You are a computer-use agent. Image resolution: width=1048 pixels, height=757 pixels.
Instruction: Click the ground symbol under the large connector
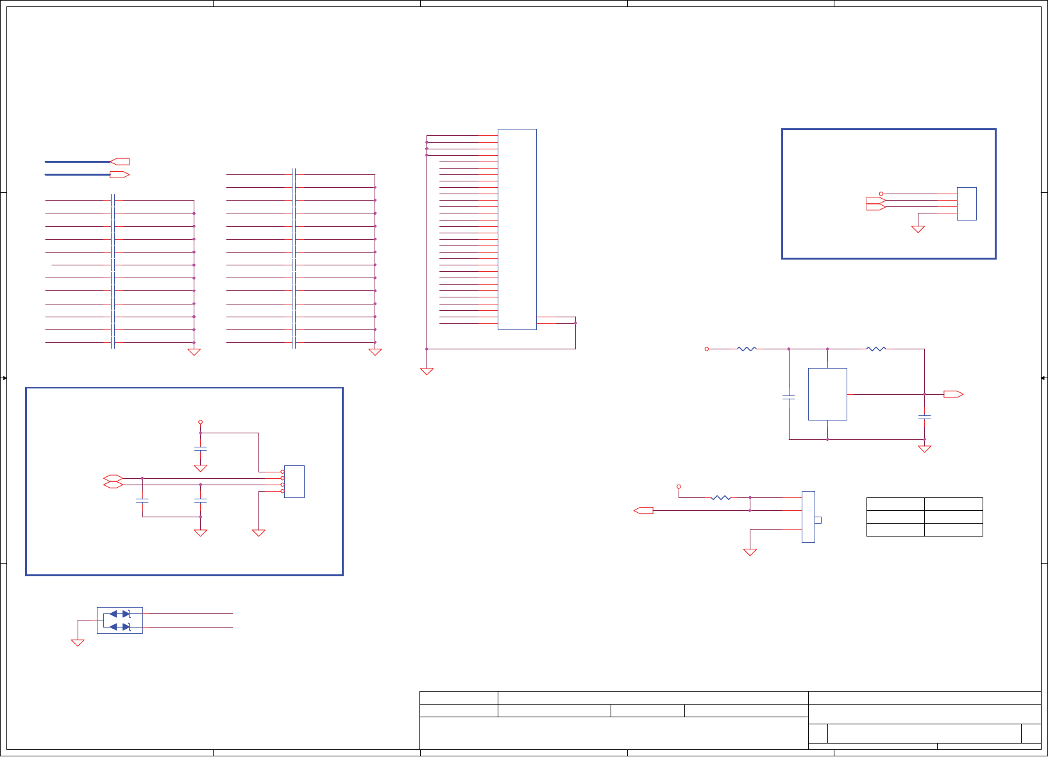click(x=427, y=371)
